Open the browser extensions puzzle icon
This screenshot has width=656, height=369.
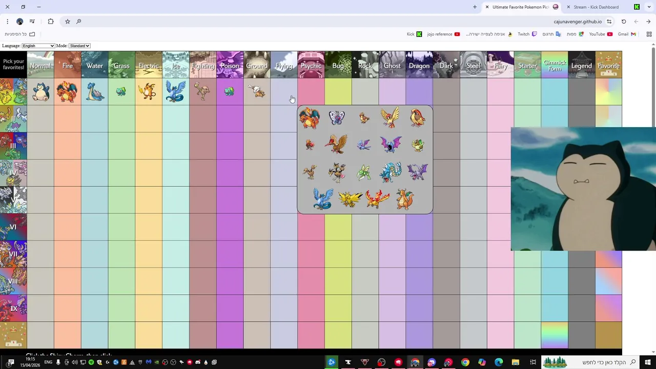click(50, 22)
